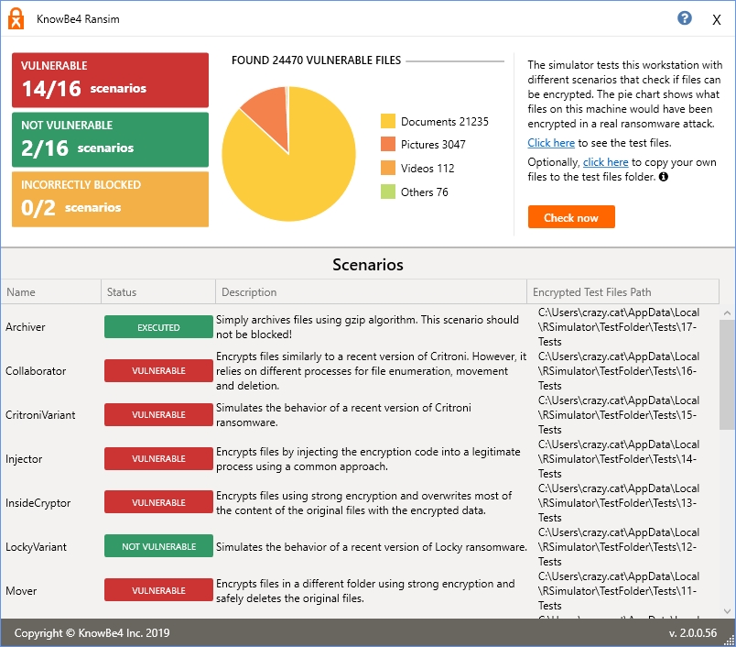Select the InsideCryptor scenario name
The height and width of the screenshot is (647, 736).
(x=38, y=503)
